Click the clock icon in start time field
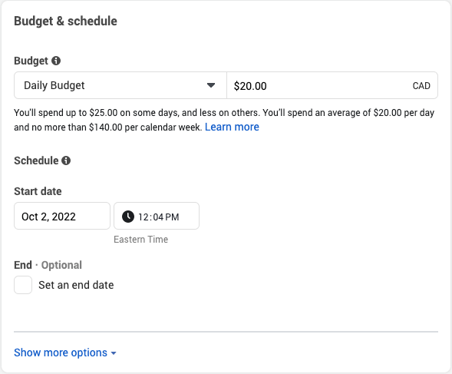This screenshot has height=374, width=452. tap(128, 217)
